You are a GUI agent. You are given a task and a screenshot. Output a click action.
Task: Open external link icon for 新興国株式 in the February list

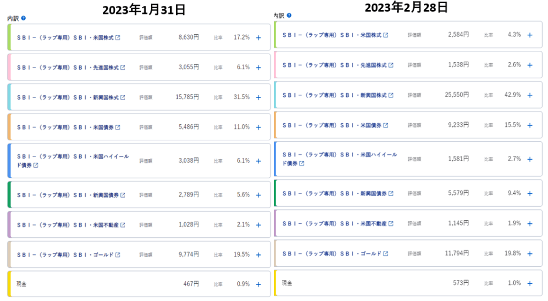click(x=391, y=95)
